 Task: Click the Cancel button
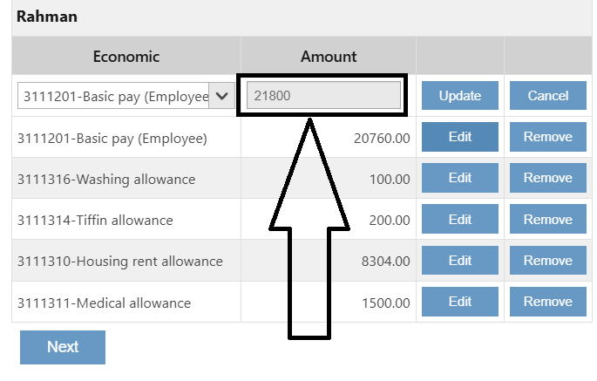[x=547, y=96]
